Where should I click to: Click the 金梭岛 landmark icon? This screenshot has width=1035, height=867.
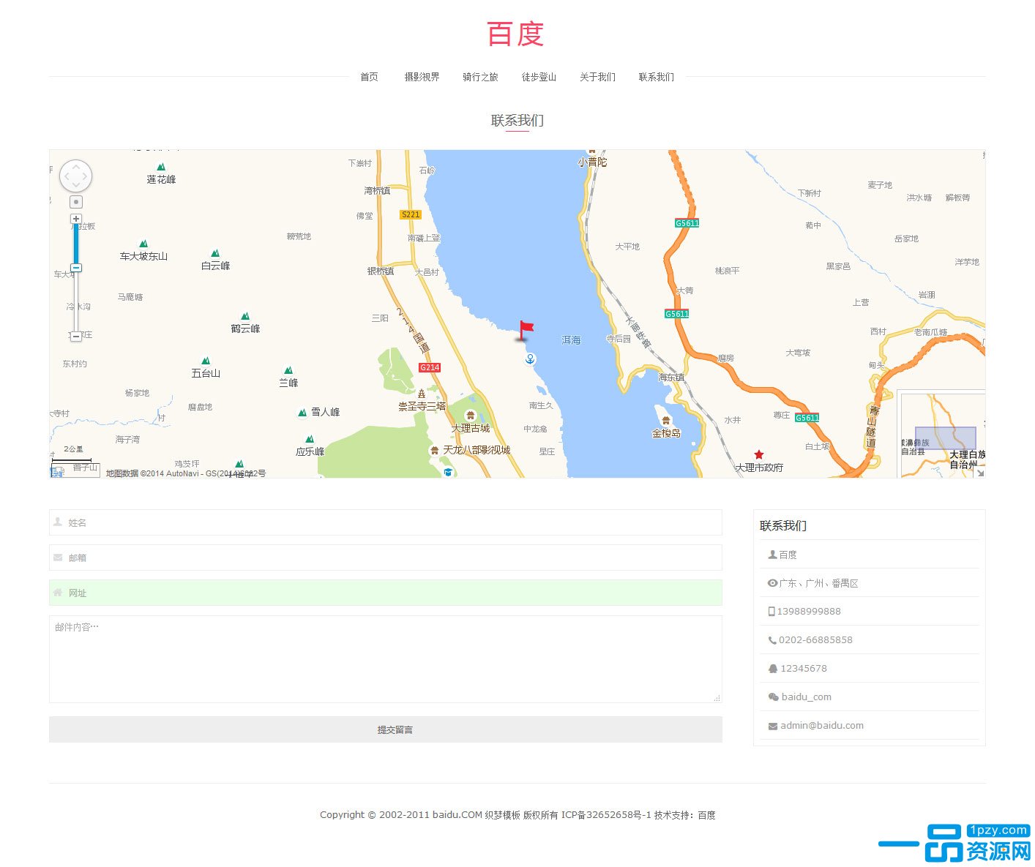(x=665, y=420)
